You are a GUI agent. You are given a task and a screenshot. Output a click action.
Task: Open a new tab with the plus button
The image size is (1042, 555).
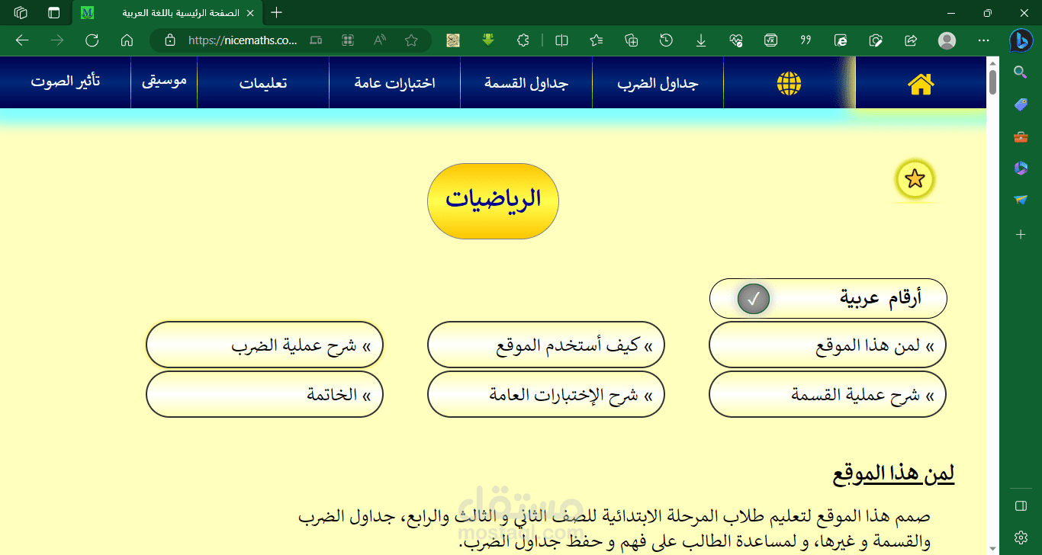click(276, 12)
